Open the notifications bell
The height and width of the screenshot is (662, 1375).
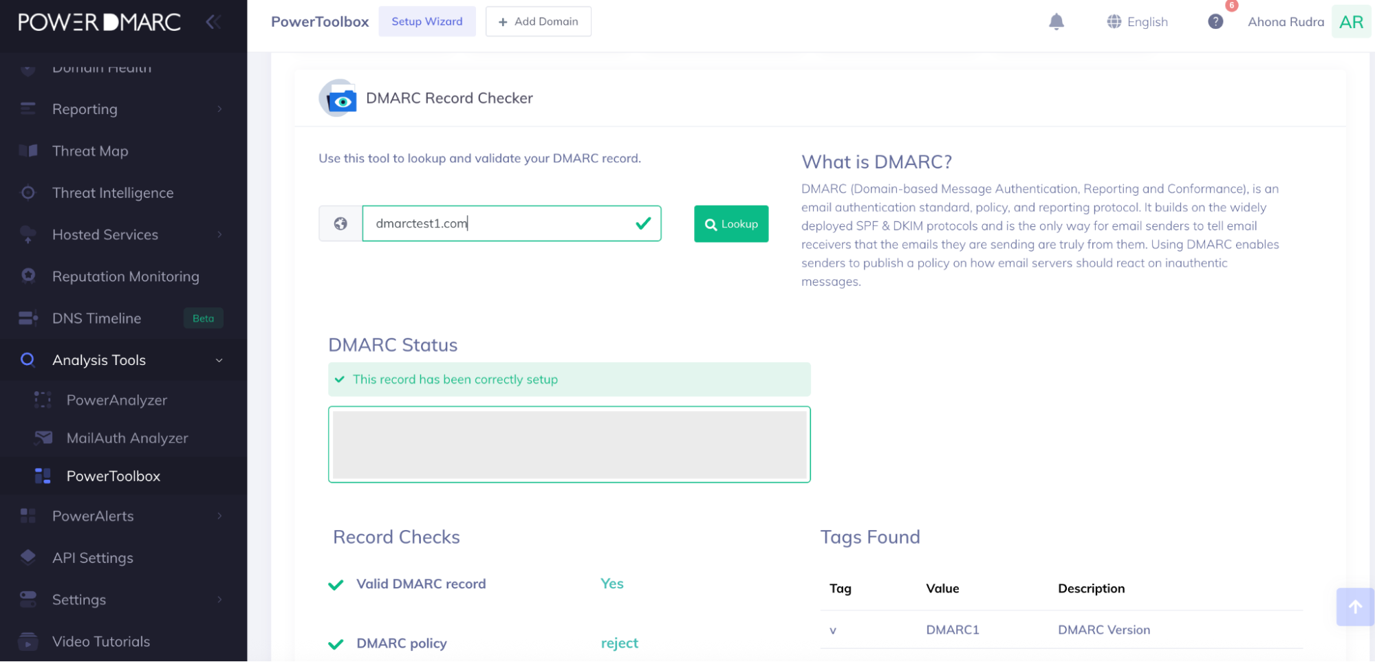[1057, 21]
